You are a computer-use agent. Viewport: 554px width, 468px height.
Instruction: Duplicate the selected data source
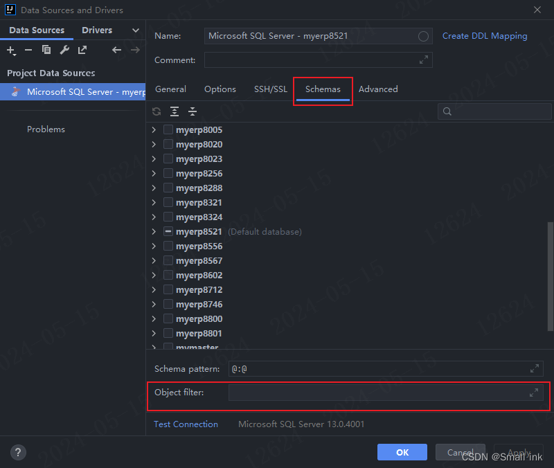[46, 50]
